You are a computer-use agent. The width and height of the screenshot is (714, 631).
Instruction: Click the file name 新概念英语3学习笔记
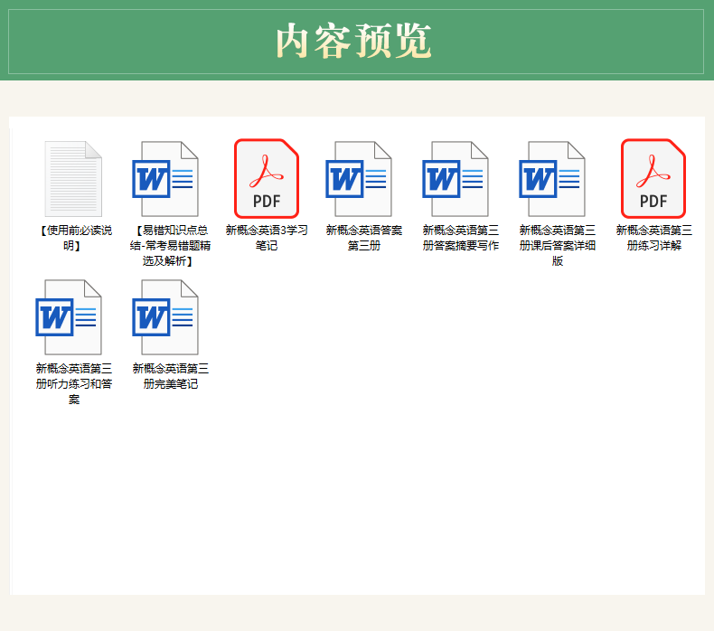tap(267, 238)
